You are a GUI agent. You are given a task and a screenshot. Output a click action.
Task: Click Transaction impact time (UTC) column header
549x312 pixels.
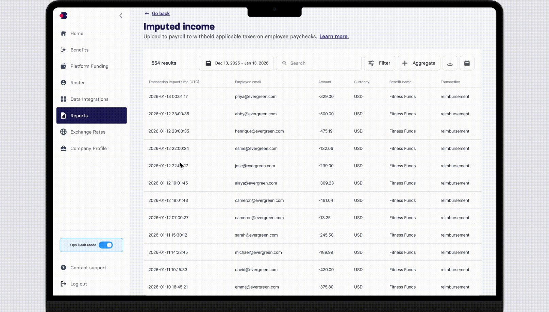click(x=174, y=82)
